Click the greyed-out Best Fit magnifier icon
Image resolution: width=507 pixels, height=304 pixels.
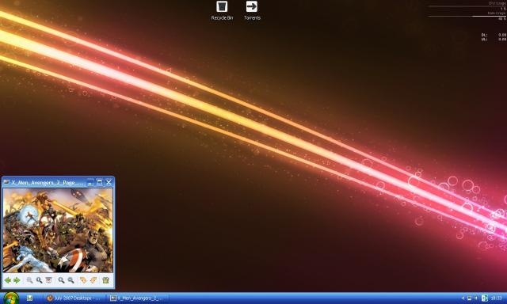[x=29, y=280]
